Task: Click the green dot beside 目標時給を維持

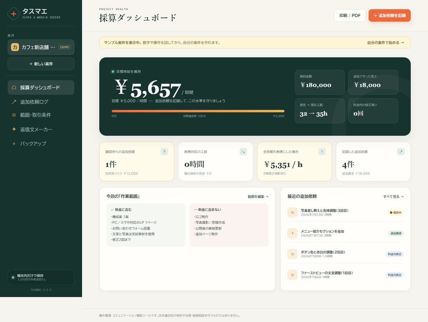Action: pos(113,71)
